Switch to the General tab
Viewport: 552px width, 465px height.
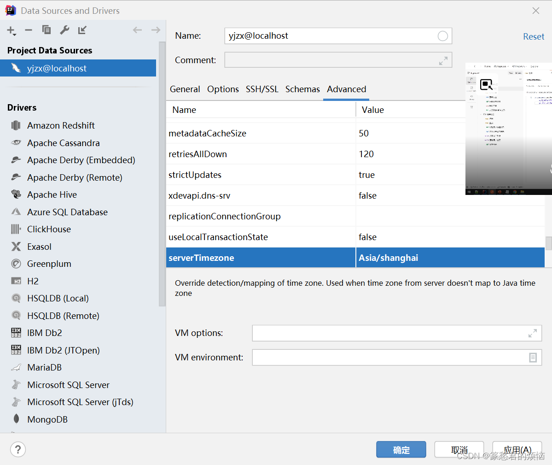coord(185,89)
